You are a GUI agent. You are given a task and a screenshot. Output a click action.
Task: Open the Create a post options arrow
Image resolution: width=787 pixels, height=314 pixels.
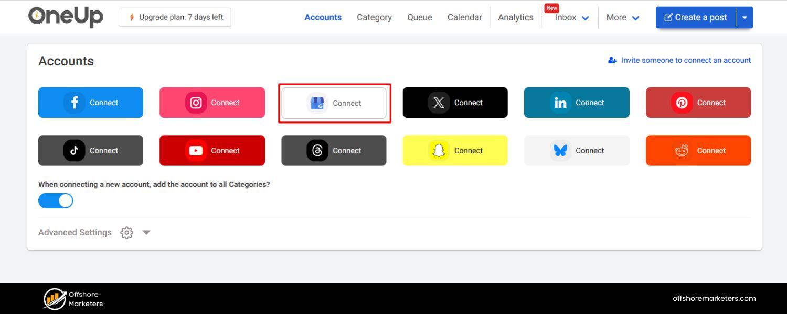click(x=745, y=17)
